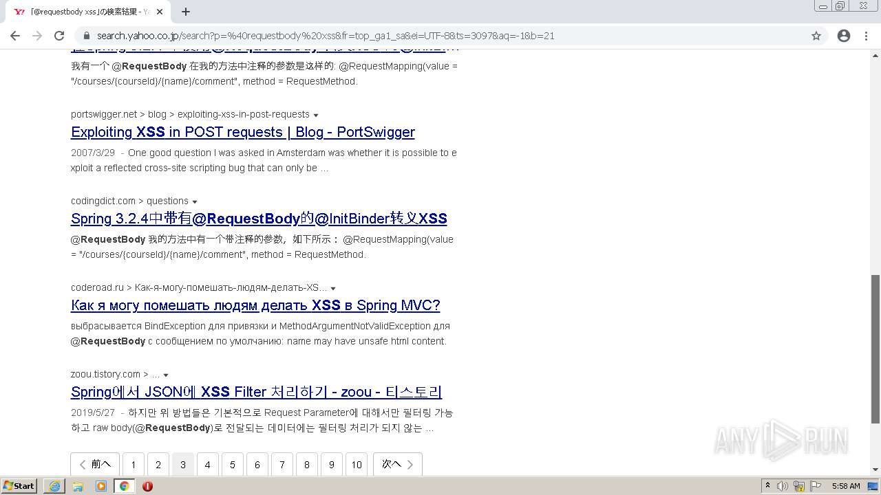The height and width of the screenshot is (495, 881).
Task: Open Action Center flag icon
Action: [814, 486]
